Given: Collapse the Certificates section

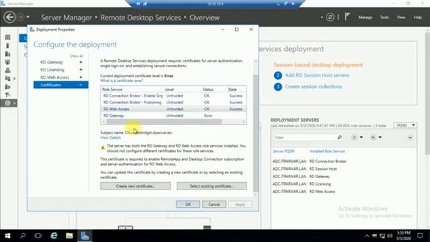Looking at the screenshot, I should tap(81, 85).
